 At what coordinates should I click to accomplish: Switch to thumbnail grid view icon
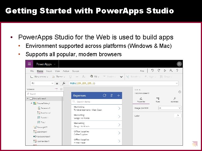click(x=61, y=89)
